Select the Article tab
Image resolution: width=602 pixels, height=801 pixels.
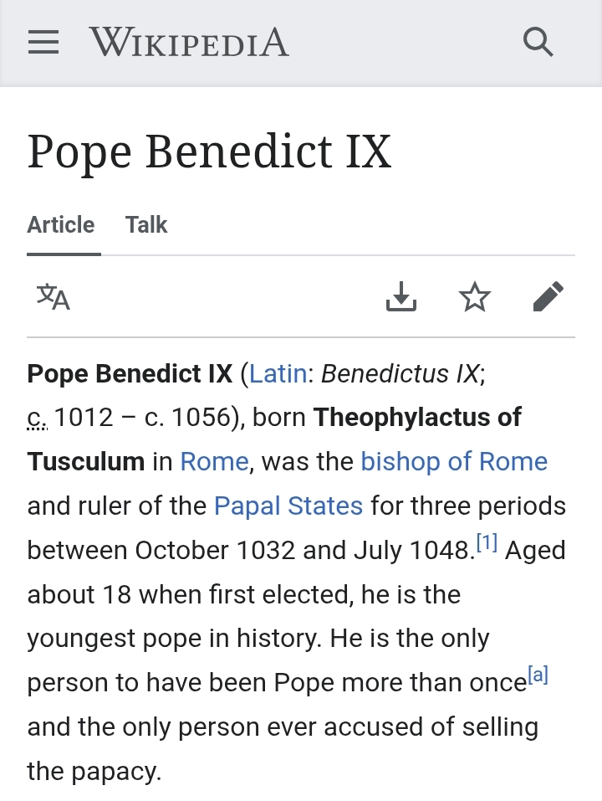61,225
